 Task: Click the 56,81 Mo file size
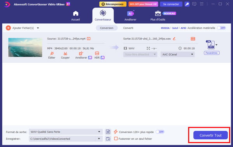(x=88, y=48)
